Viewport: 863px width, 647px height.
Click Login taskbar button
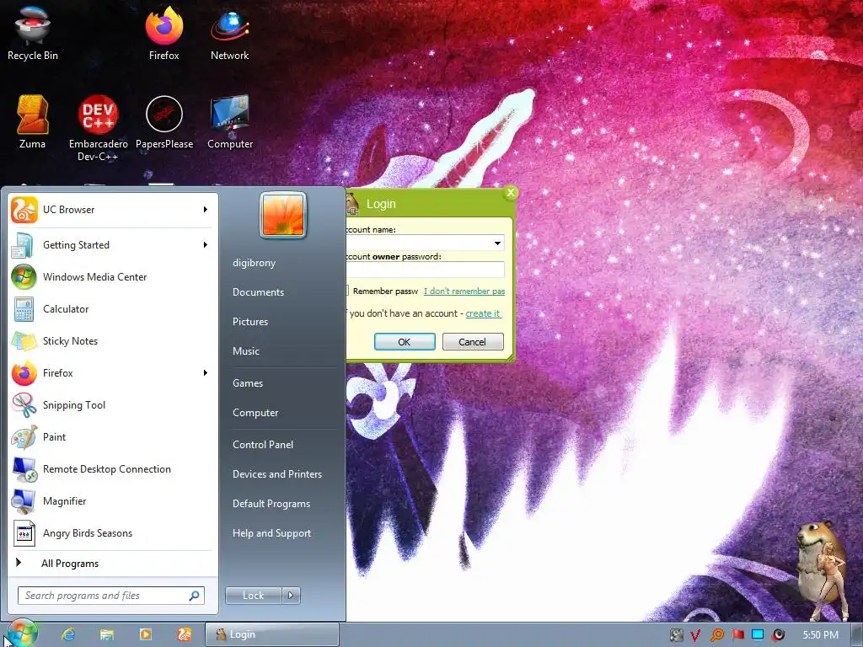click(x=272, y=634)
